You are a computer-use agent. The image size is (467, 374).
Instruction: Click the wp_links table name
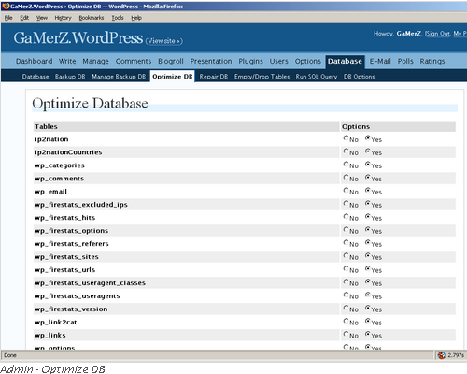coord(50,335)
